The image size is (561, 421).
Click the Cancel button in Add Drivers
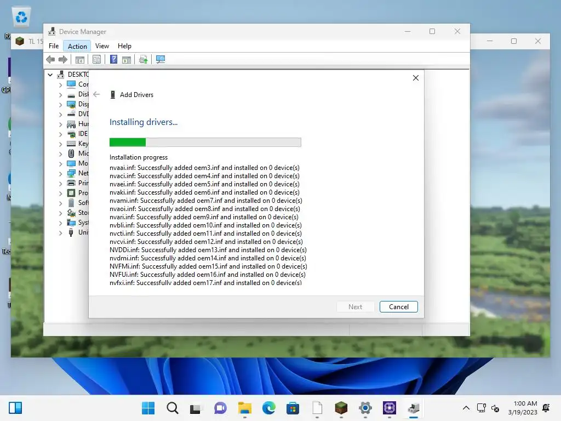(399, 307)
